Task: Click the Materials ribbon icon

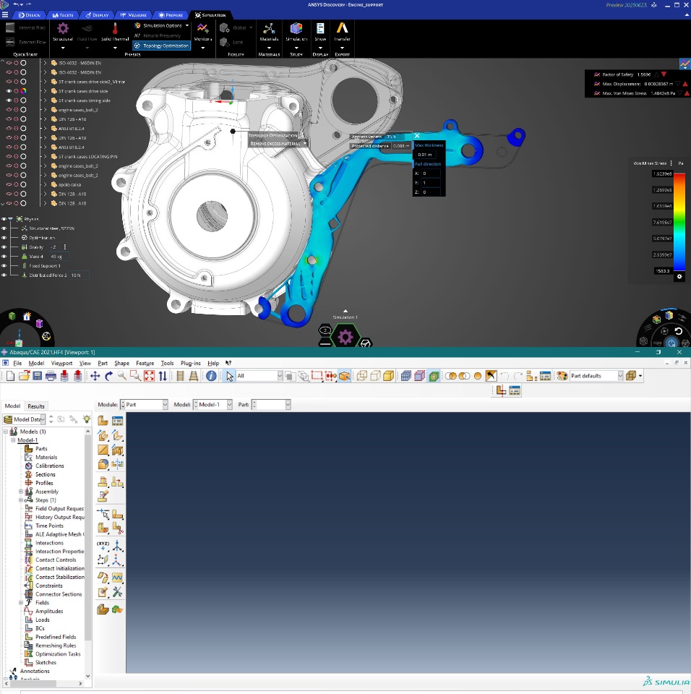Action: coord(269,29)
